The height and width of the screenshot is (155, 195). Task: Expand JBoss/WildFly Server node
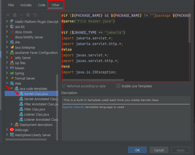7,37
